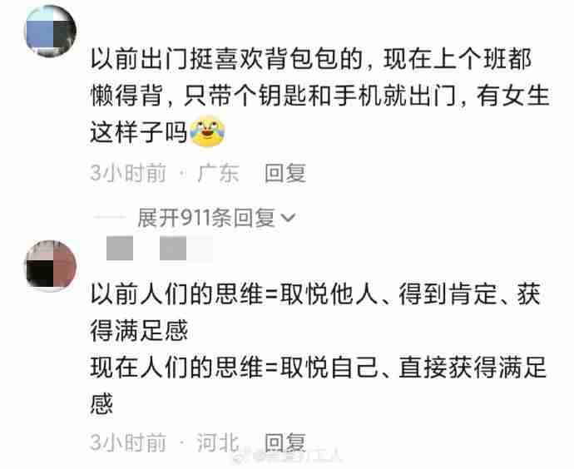Click the 河北 location label
574x469 pixels.
click(218, 442)
